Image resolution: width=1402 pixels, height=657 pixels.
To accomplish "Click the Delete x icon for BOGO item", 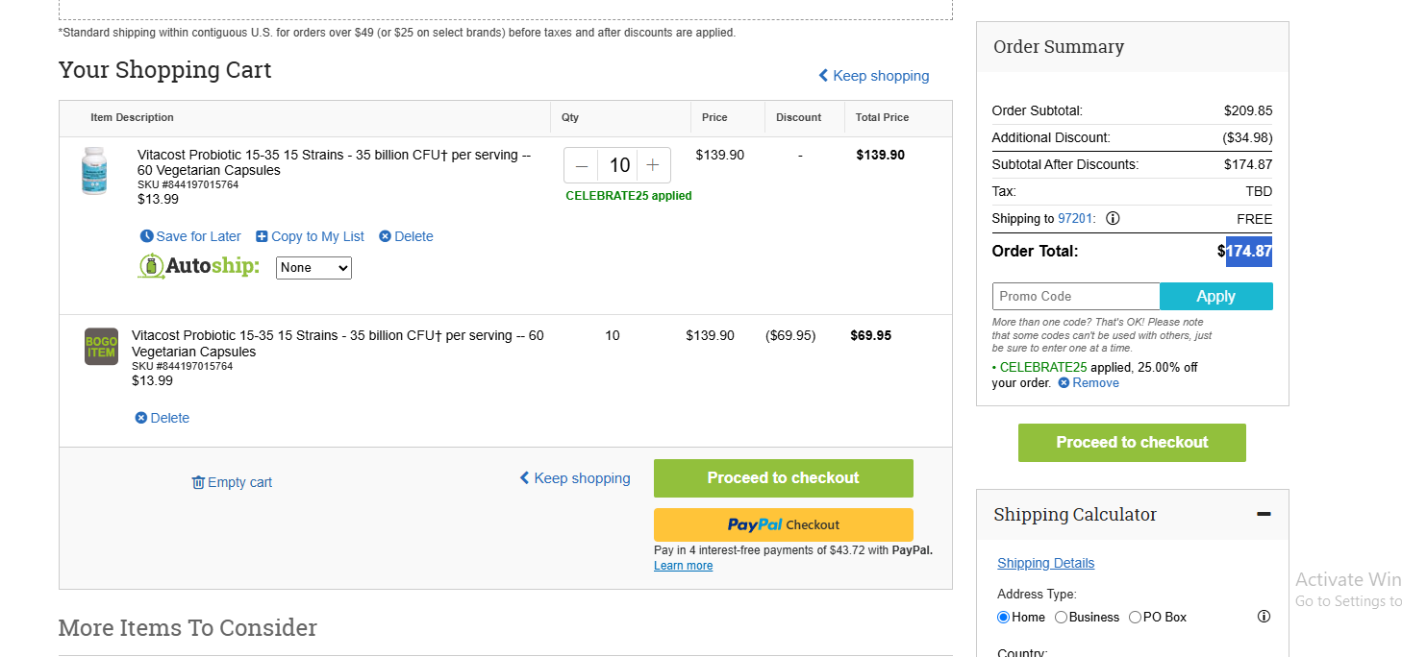I will (x=141, y=418).
